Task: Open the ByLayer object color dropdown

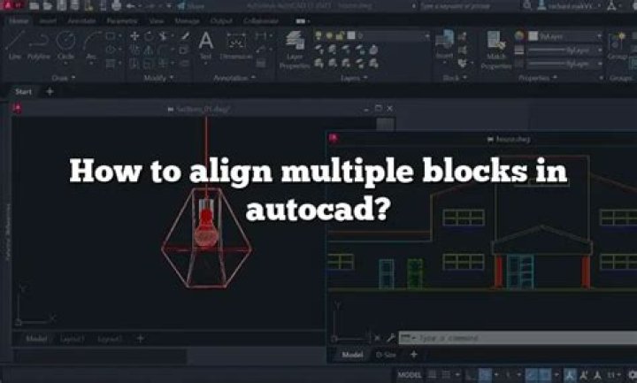Action: pyautogui.click(x=565, y=36)
